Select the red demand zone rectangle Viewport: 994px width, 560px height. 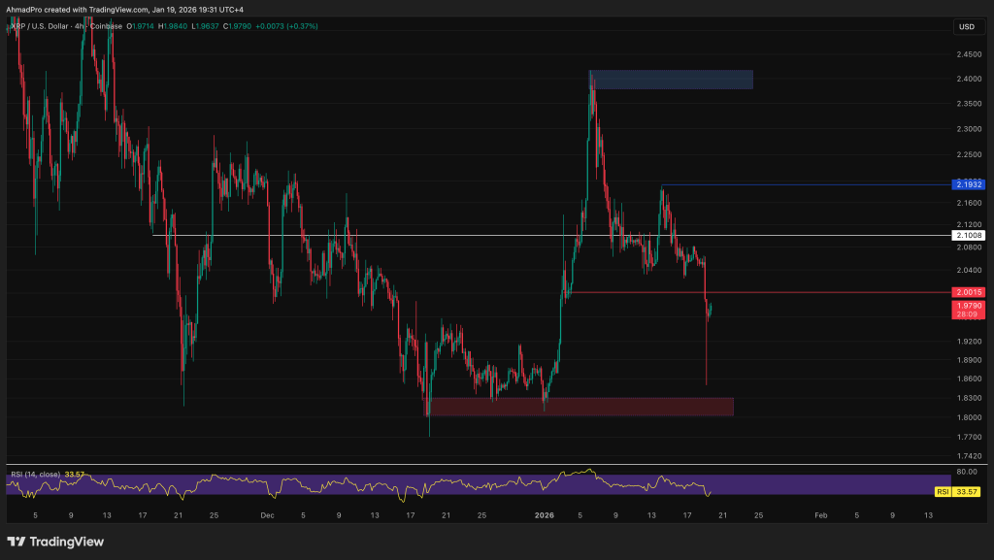point(580,407)
